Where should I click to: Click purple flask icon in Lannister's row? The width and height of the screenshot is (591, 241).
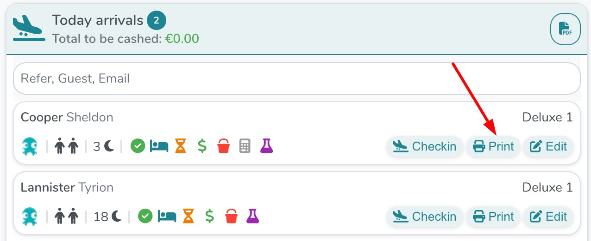pos(252,216)
